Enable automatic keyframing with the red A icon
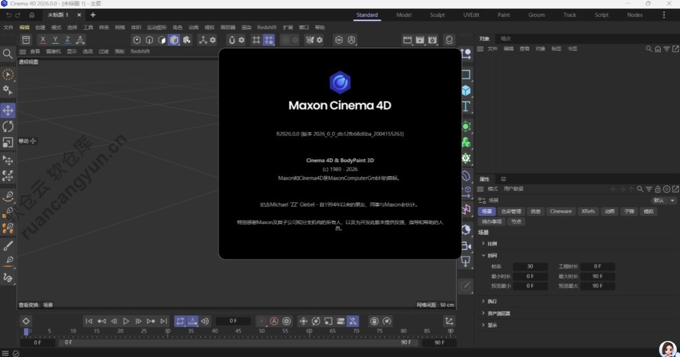The width and height of the screenshot is (680, 357). click(274, 321)
